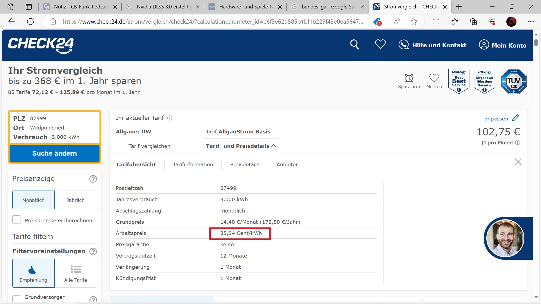Click the Suche ändern button
Viewport: 541px width, 304px height.
click(55, 153)
